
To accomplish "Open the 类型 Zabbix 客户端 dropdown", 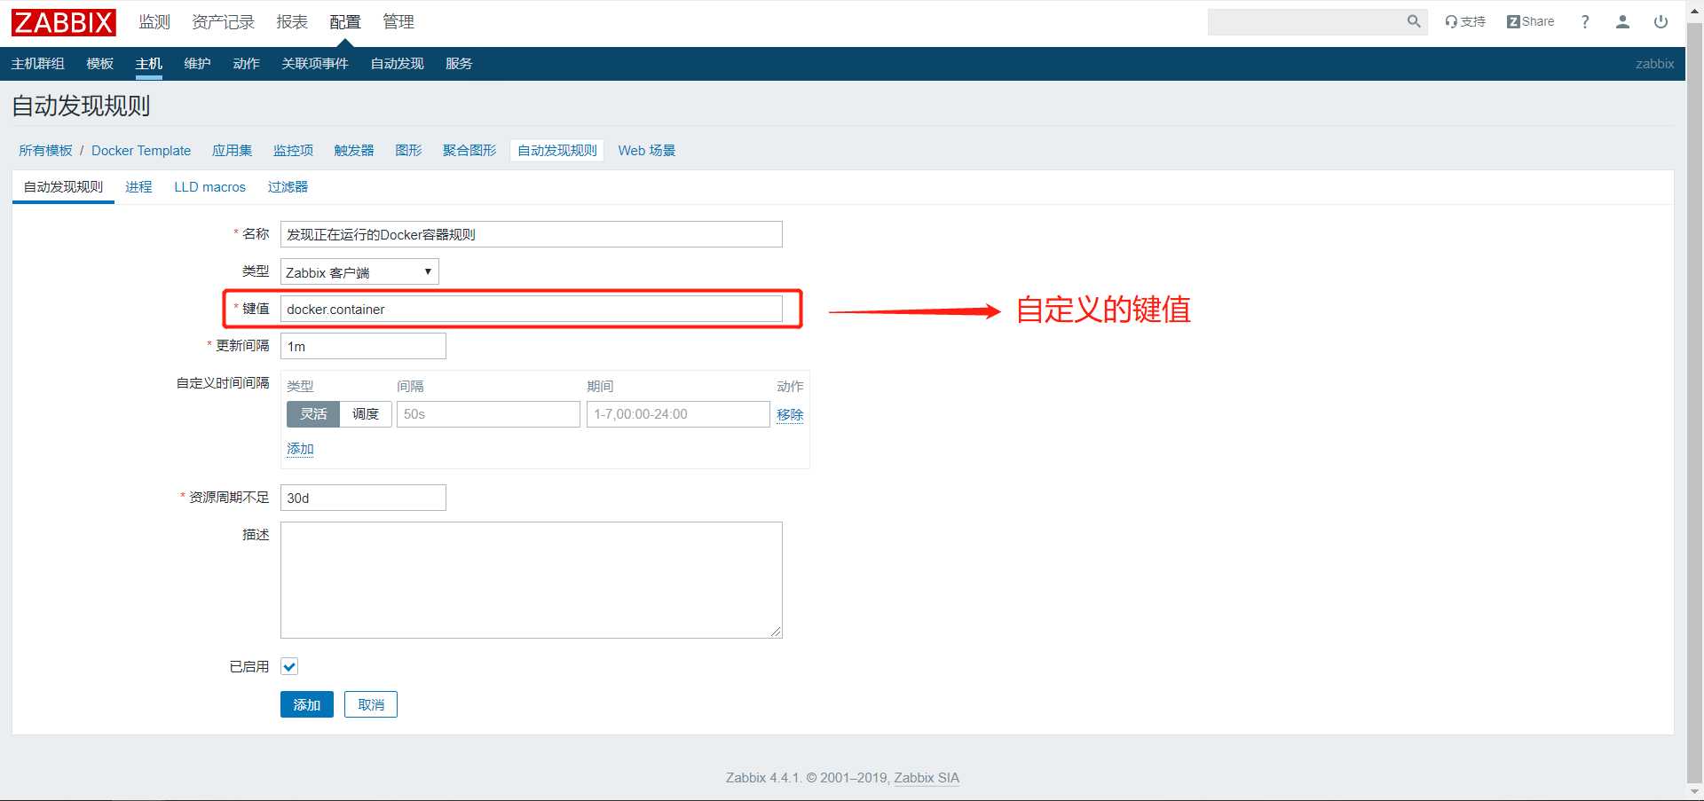I will (359, 272).
